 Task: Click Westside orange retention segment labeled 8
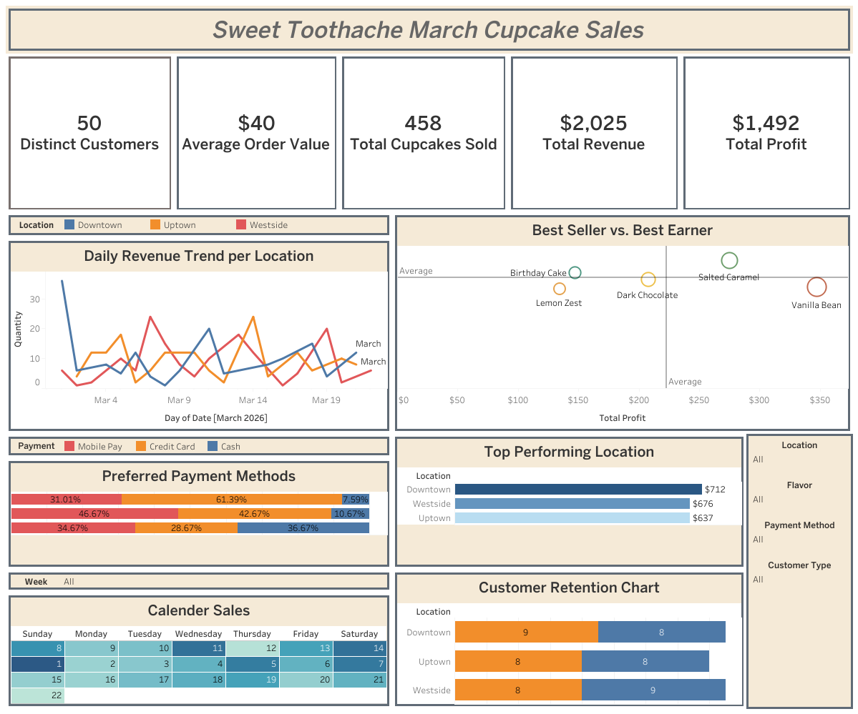pyautogui.click(x=518, y=690)
